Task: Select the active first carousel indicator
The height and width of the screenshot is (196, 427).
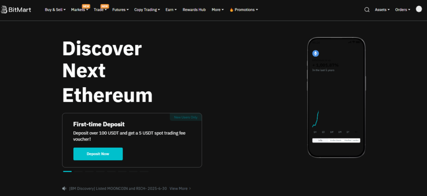Action: coord(67,171)
